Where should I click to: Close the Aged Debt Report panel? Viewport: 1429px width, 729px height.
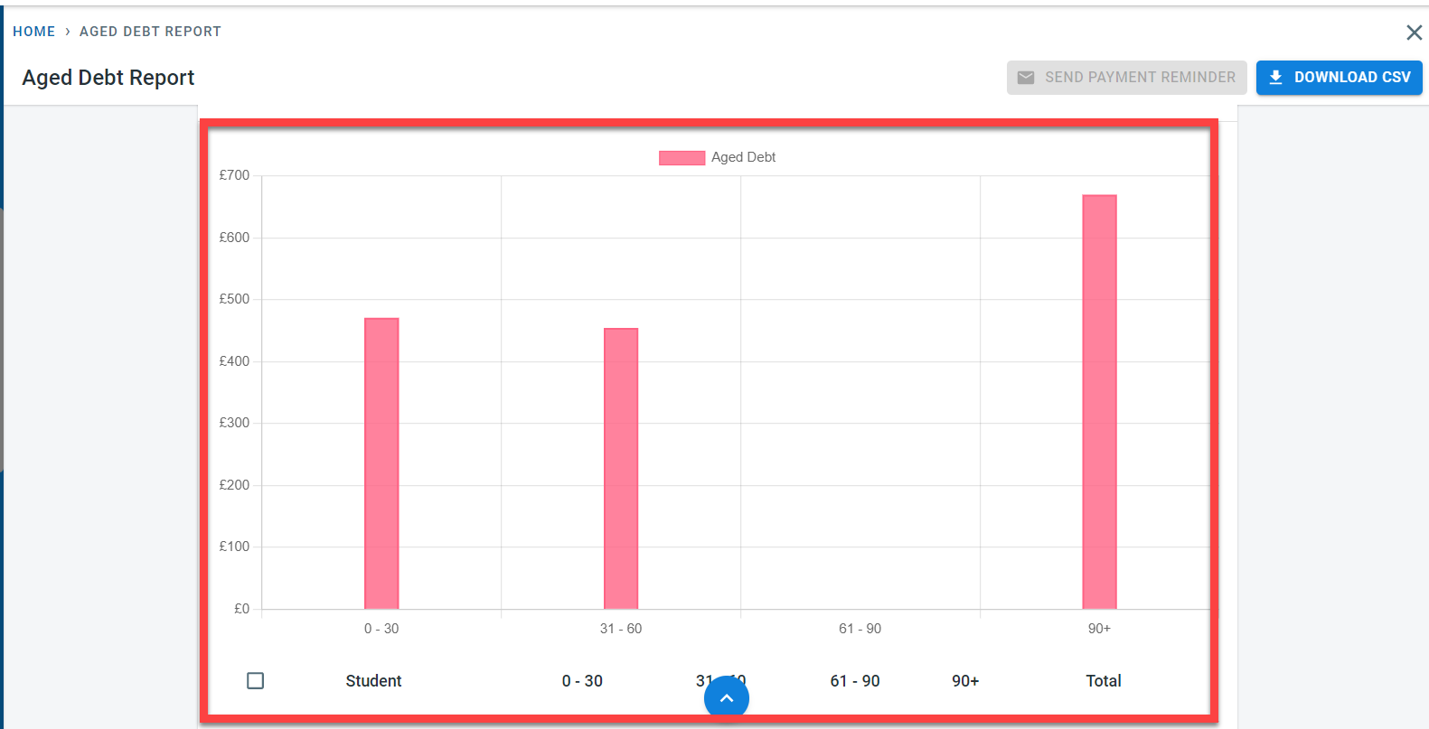pos(1414,33)
